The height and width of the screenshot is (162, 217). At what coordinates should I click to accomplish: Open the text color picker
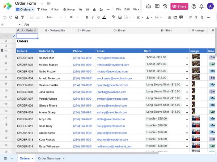pyautogui.click(x=104, y=17)
